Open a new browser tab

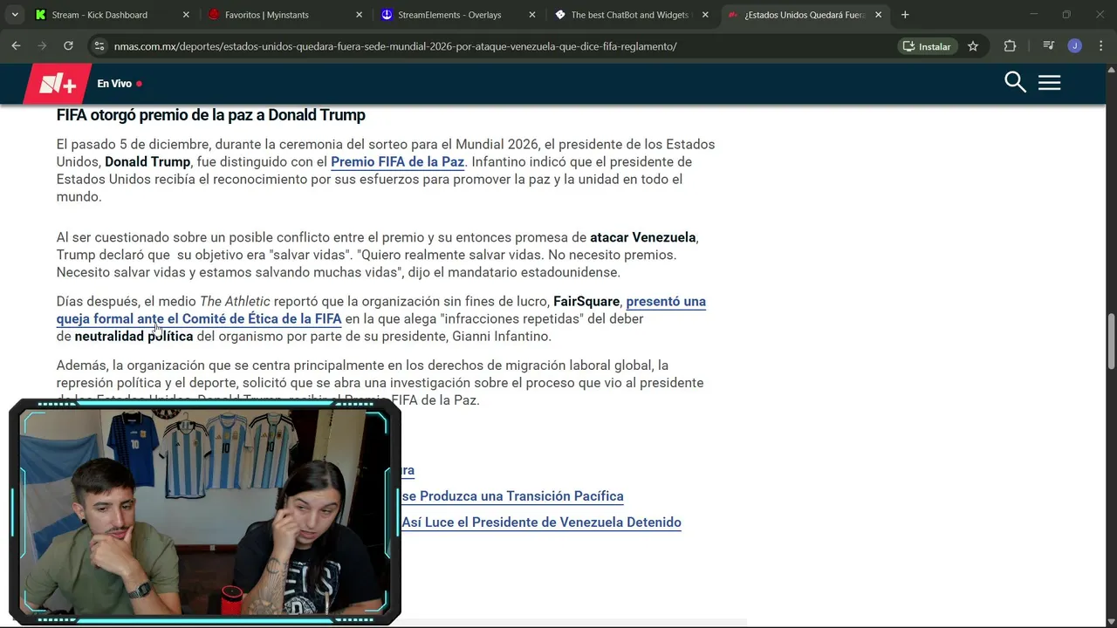click(905, 15)
